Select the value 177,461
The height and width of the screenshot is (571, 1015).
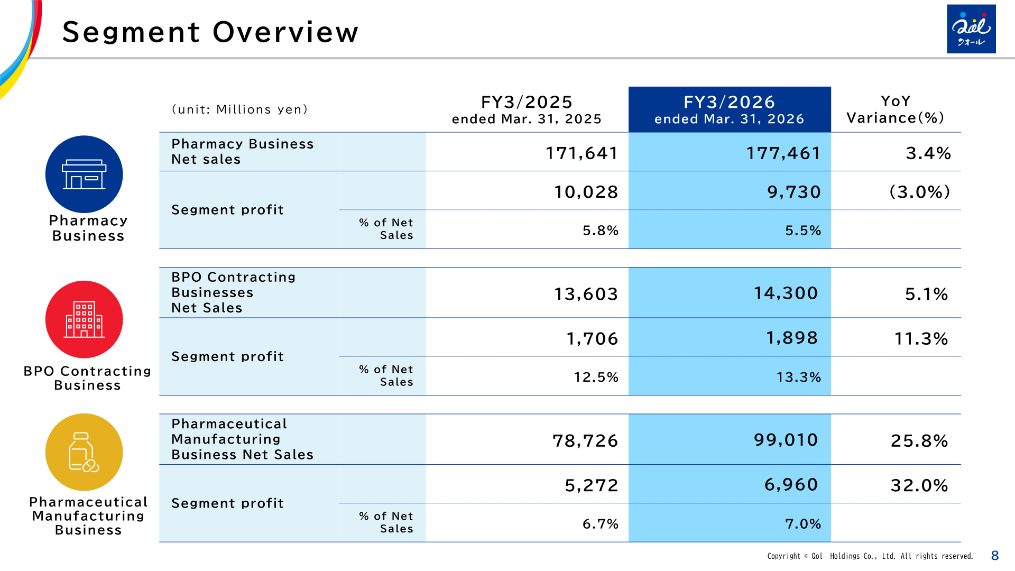tap(783, 153)
